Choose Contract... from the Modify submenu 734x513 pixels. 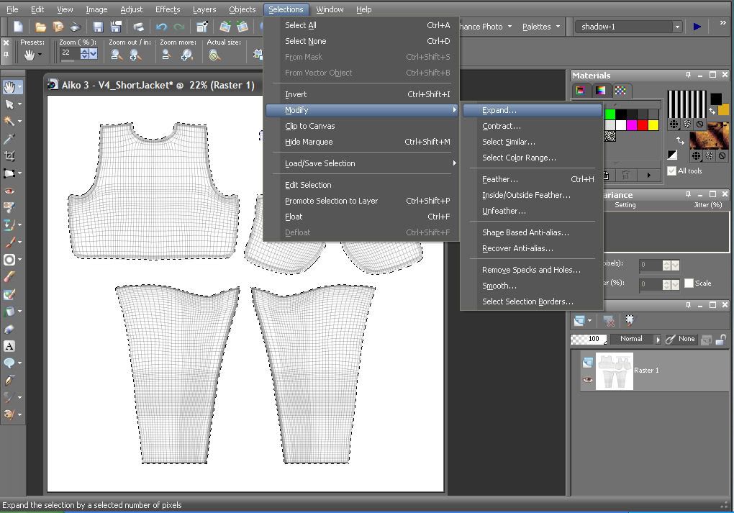[501, 126]
